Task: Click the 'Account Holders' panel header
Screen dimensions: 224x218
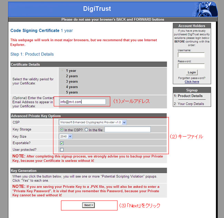Action: pyautogui.click(x=192, y=26)
